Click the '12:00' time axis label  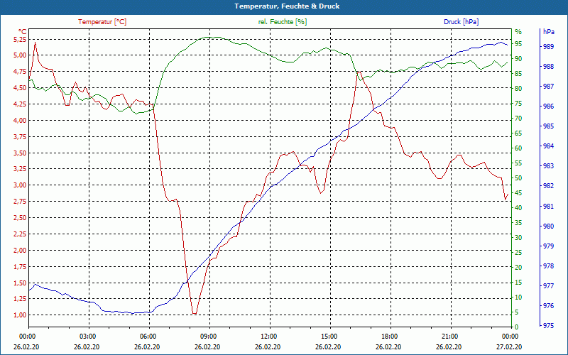[268, 336]
